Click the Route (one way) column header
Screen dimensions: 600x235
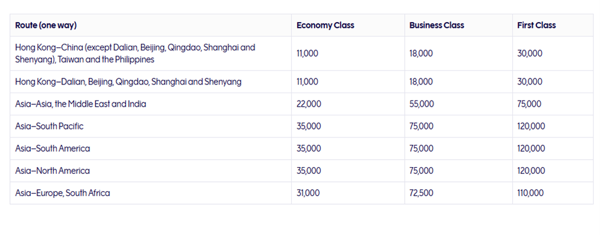coord(46,25)
